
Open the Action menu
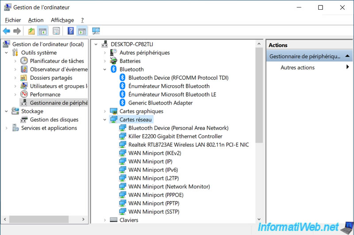coord(36,20)
